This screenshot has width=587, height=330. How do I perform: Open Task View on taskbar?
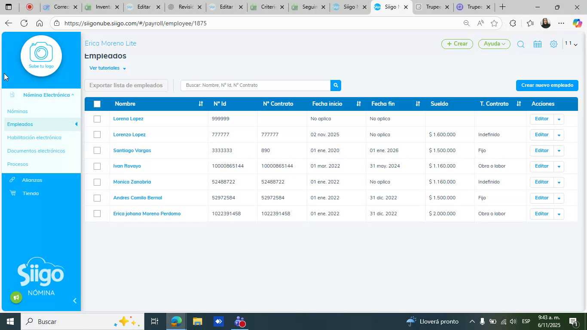pos(155,321)
